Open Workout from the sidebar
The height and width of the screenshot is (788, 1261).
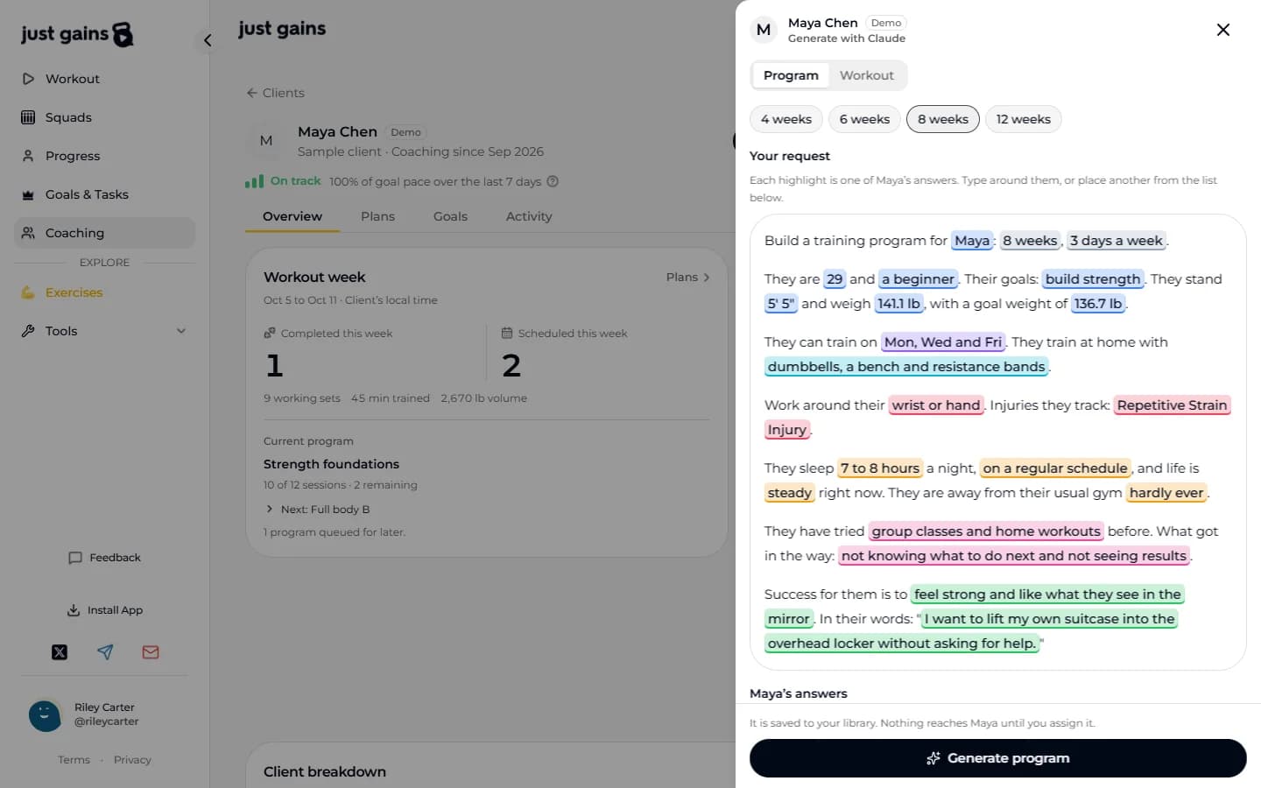[104, 79]
